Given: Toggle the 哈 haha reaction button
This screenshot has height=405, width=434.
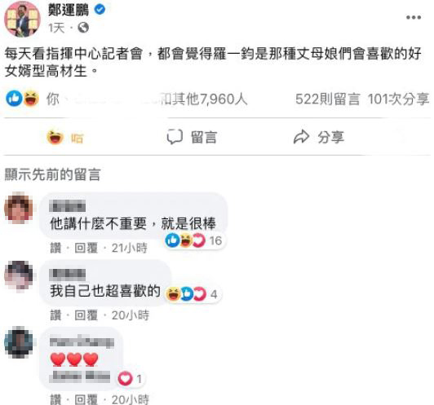Looking at the screenshot, I should tap(65, 138).
